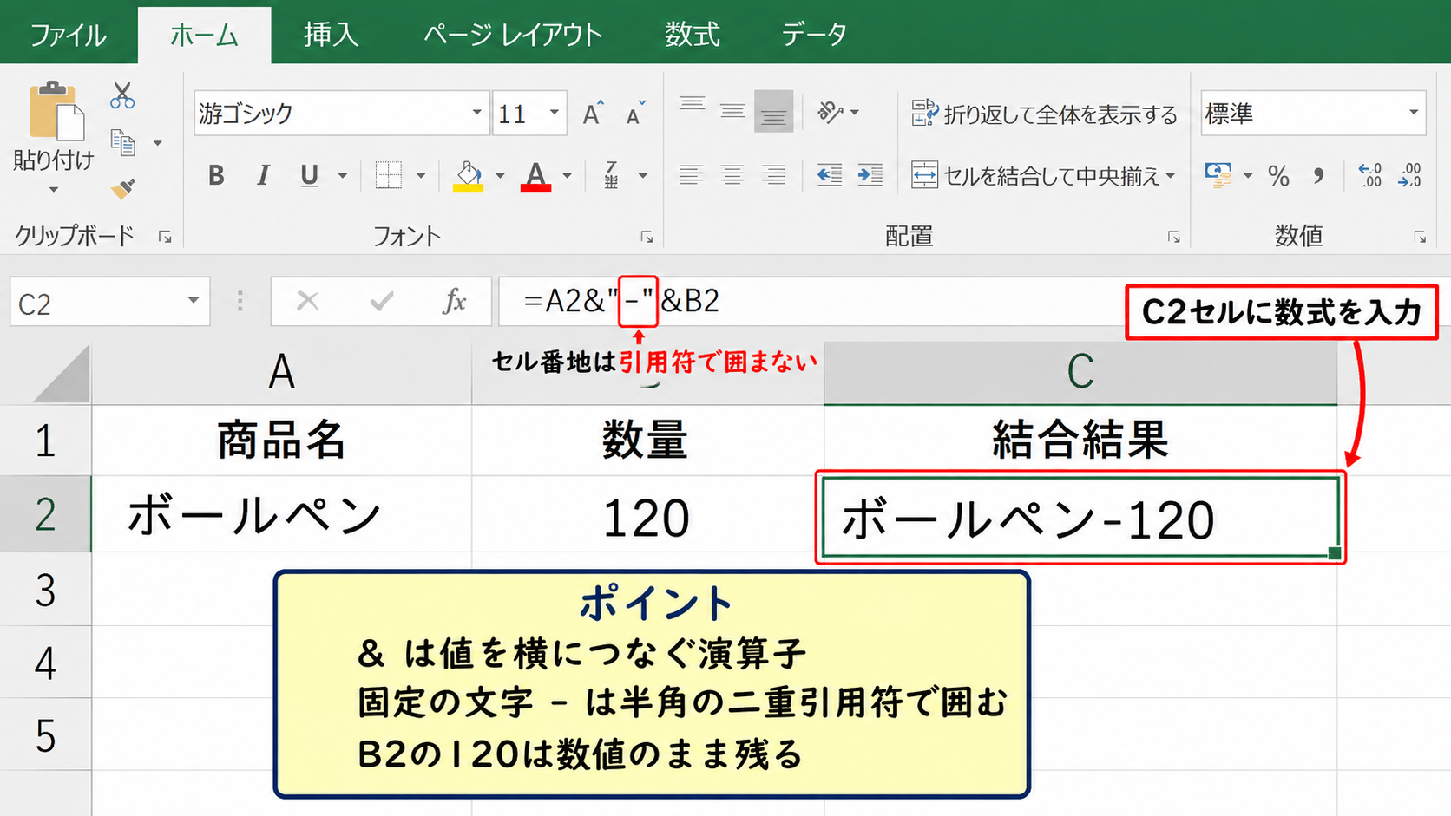This screenshot has height=816, width=1451.
Task: Align cell text right
Action: point(773,175)
